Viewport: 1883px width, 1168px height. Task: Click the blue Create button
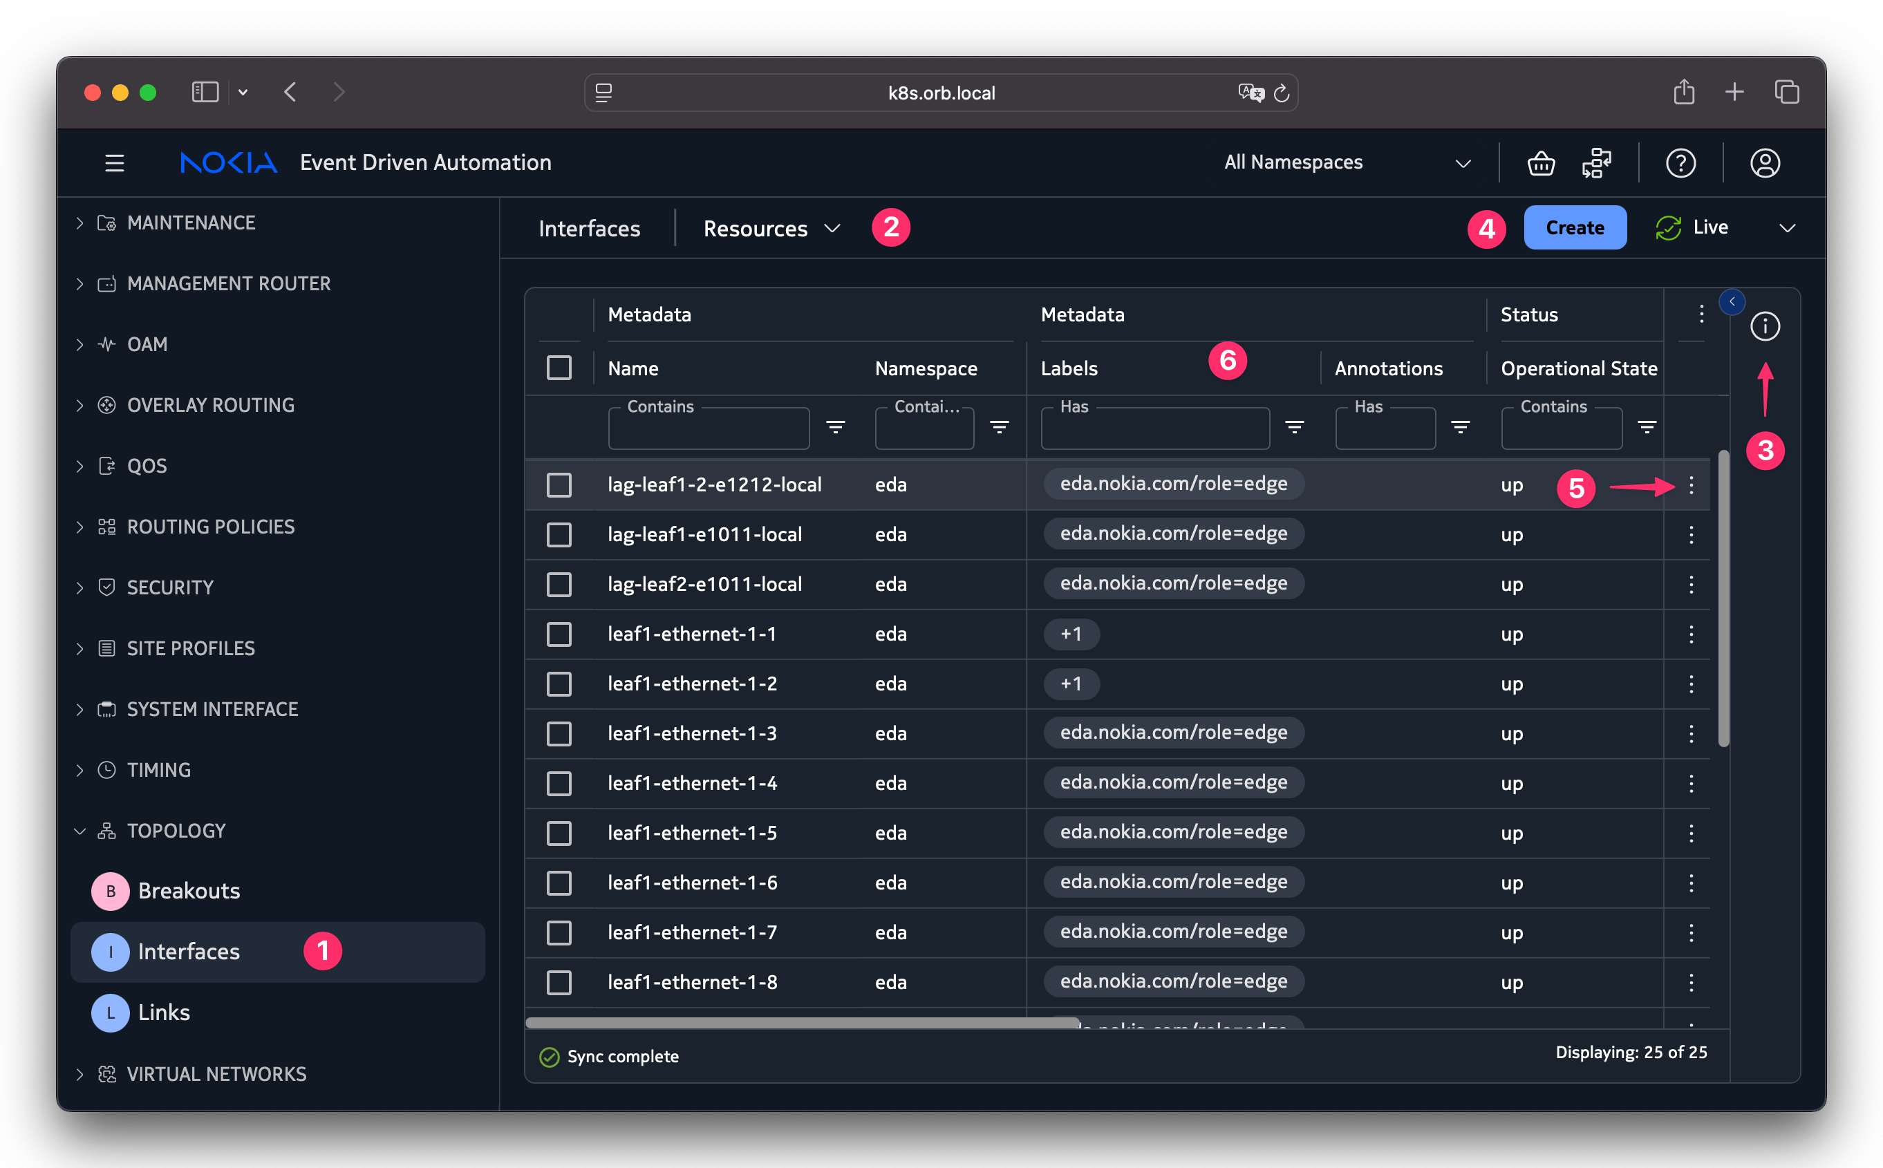[x=1575, y=228]
